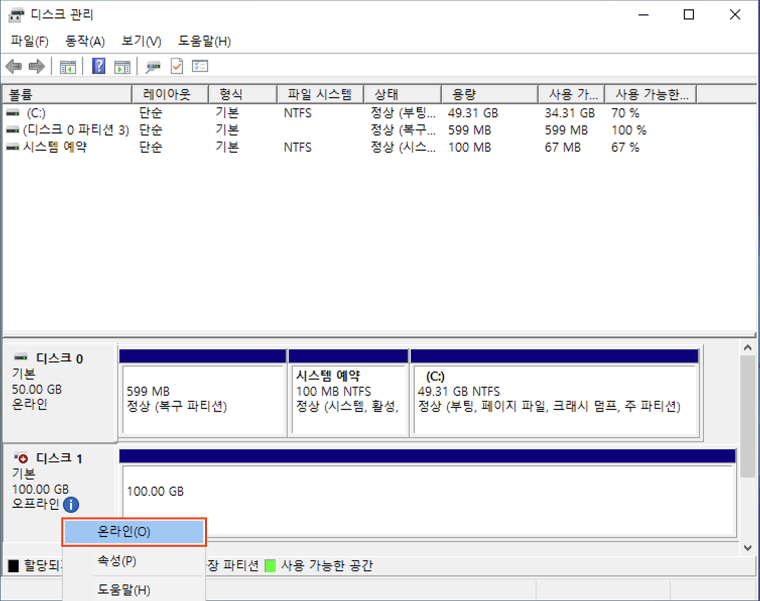Choose 속성(P) in the context menu
The width and height of the screenshot is (760, 601).
[x=134, y=561]
